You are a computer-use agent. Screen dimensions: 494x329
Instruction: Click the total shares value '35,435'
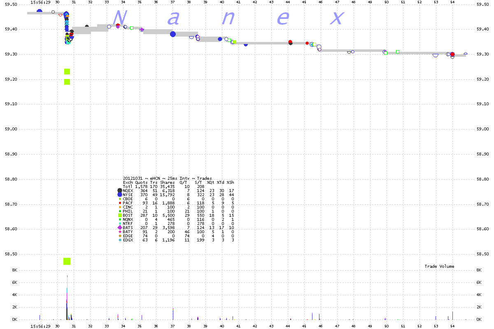point(168,186)
